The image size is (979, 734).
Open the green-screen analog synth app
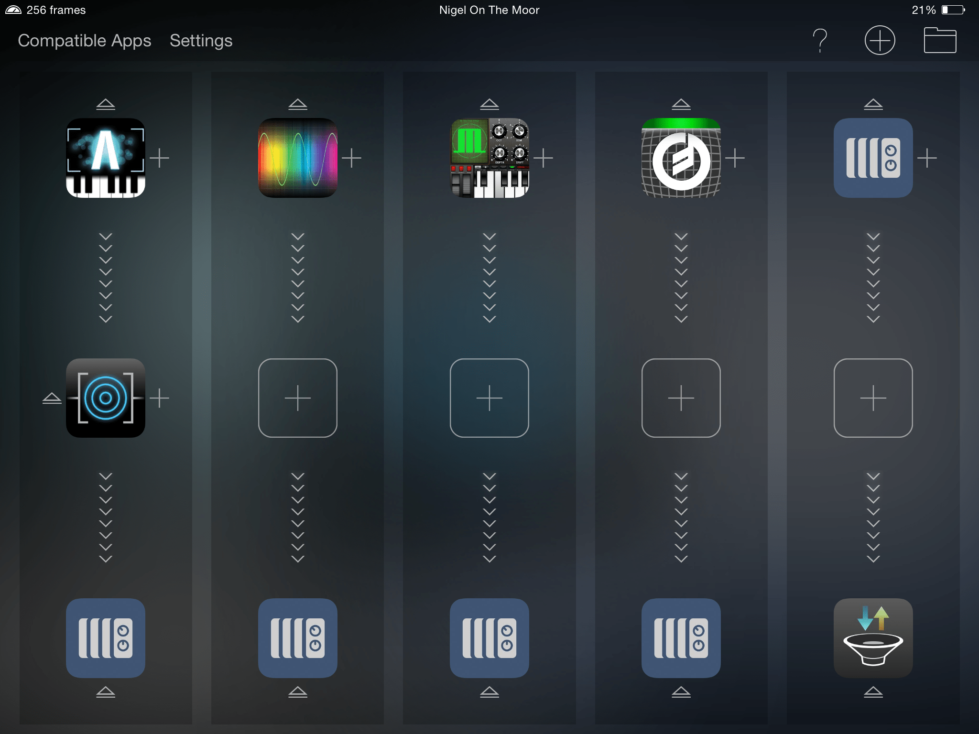pos(489,158)
